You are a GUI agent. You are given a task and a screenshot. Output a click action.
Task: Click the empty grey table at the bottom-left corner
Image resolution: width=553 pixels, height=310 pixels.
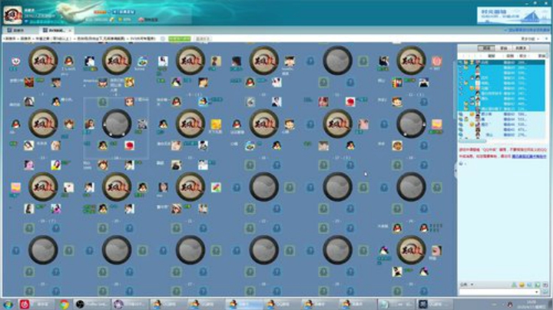[x=43, y=249]
